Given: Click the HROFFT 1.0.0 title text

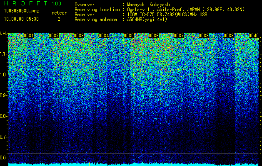Looking at the screenshot, I should (33, 3).
